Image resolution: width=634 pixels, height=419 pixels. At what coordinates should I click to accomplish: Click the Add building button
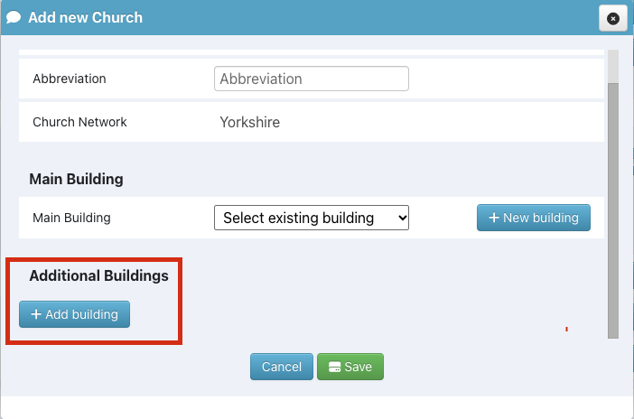[74, 314]
